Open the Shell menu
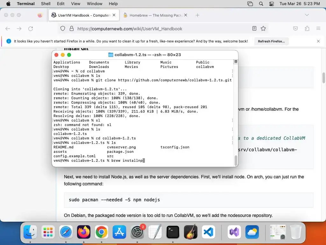 pos(46,4)
